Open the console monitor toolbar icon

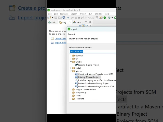pos(64,18)
